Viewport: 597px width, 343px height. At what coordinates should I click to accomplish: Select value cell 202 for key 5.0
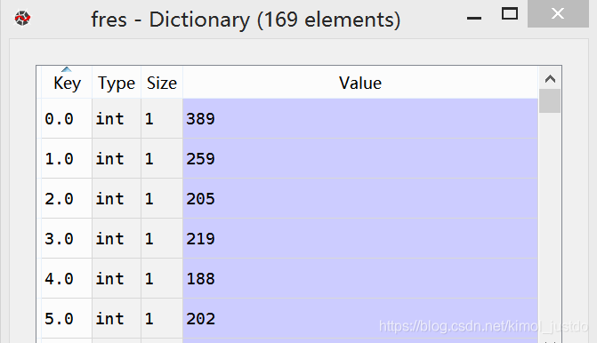360,318
